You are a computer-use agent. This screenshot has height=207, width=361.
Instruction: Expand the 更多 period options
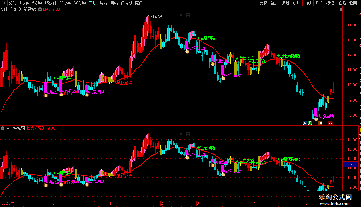tap(141, 3)
